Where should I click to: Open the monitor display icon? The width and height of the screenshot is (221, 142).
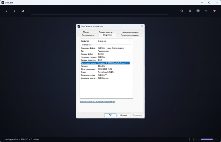198,11
